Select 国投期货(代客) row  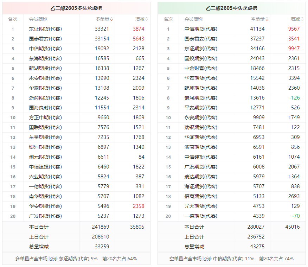(232, 58)
